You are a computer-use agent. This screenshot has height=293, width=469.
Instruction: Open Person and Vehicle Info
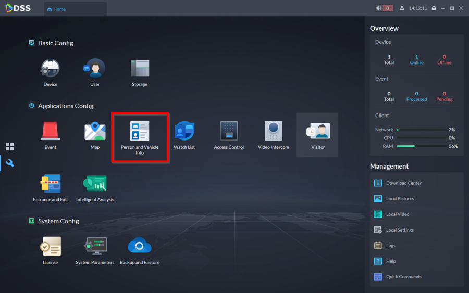point(140,138)
